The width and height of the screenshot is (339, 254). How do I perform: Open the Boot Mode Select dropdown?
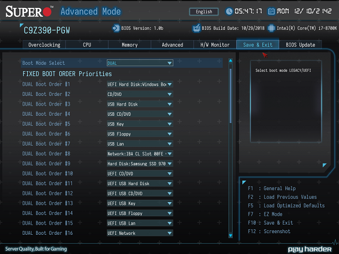coord(140,63)
